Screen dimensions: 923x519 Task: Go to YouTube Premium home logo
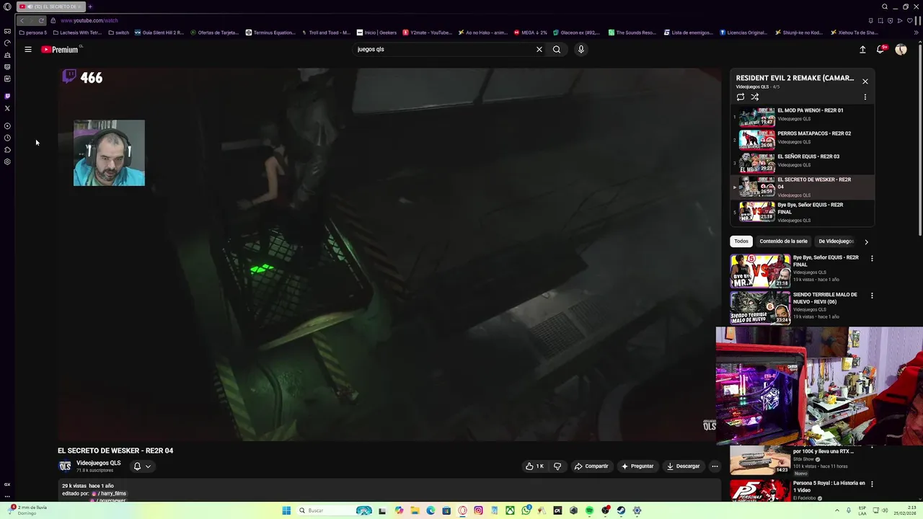point(61,50)
